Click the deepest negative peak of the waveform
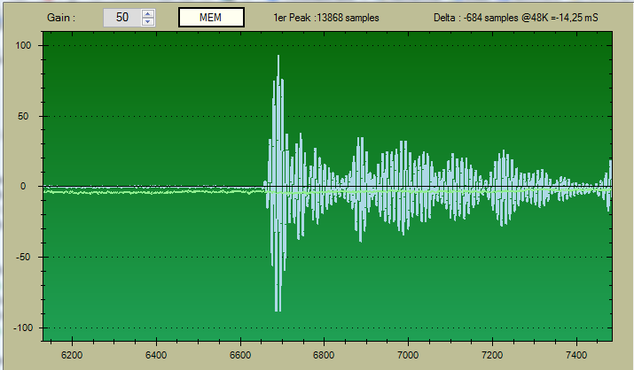This screenshot has width=634, height=370. click(278, 308)
